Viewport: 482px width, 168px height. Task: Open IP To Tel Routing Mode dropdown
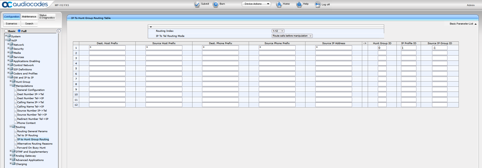point(292,36)
